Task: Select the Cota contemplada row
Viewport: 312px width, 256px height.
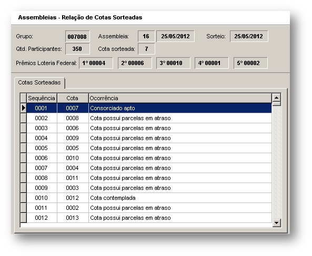Action: (x=149, y=198)
